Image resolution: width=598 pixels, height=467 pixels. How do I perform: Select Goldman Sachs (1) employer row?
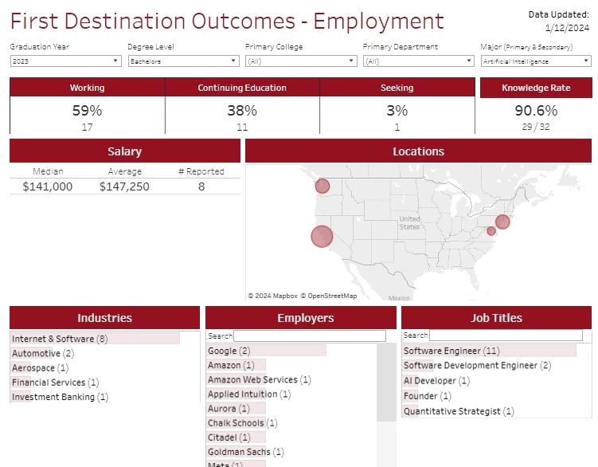[x=246, y=452]
